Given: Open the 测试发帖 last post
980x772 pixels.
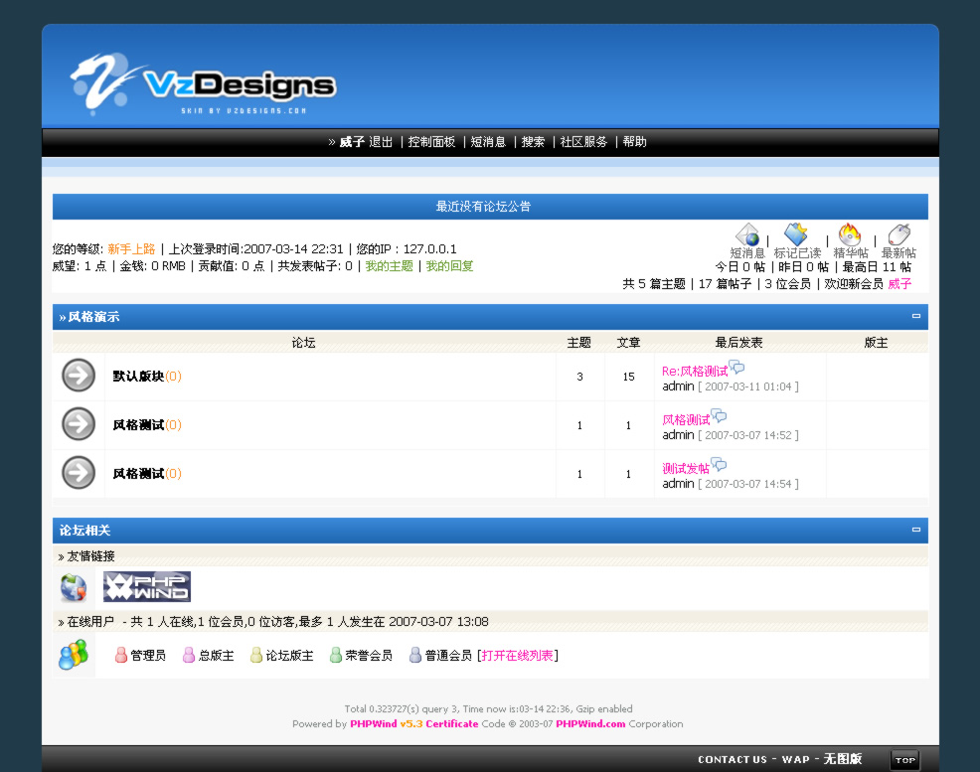Looking at the screenshot, I should pos(686,468).
